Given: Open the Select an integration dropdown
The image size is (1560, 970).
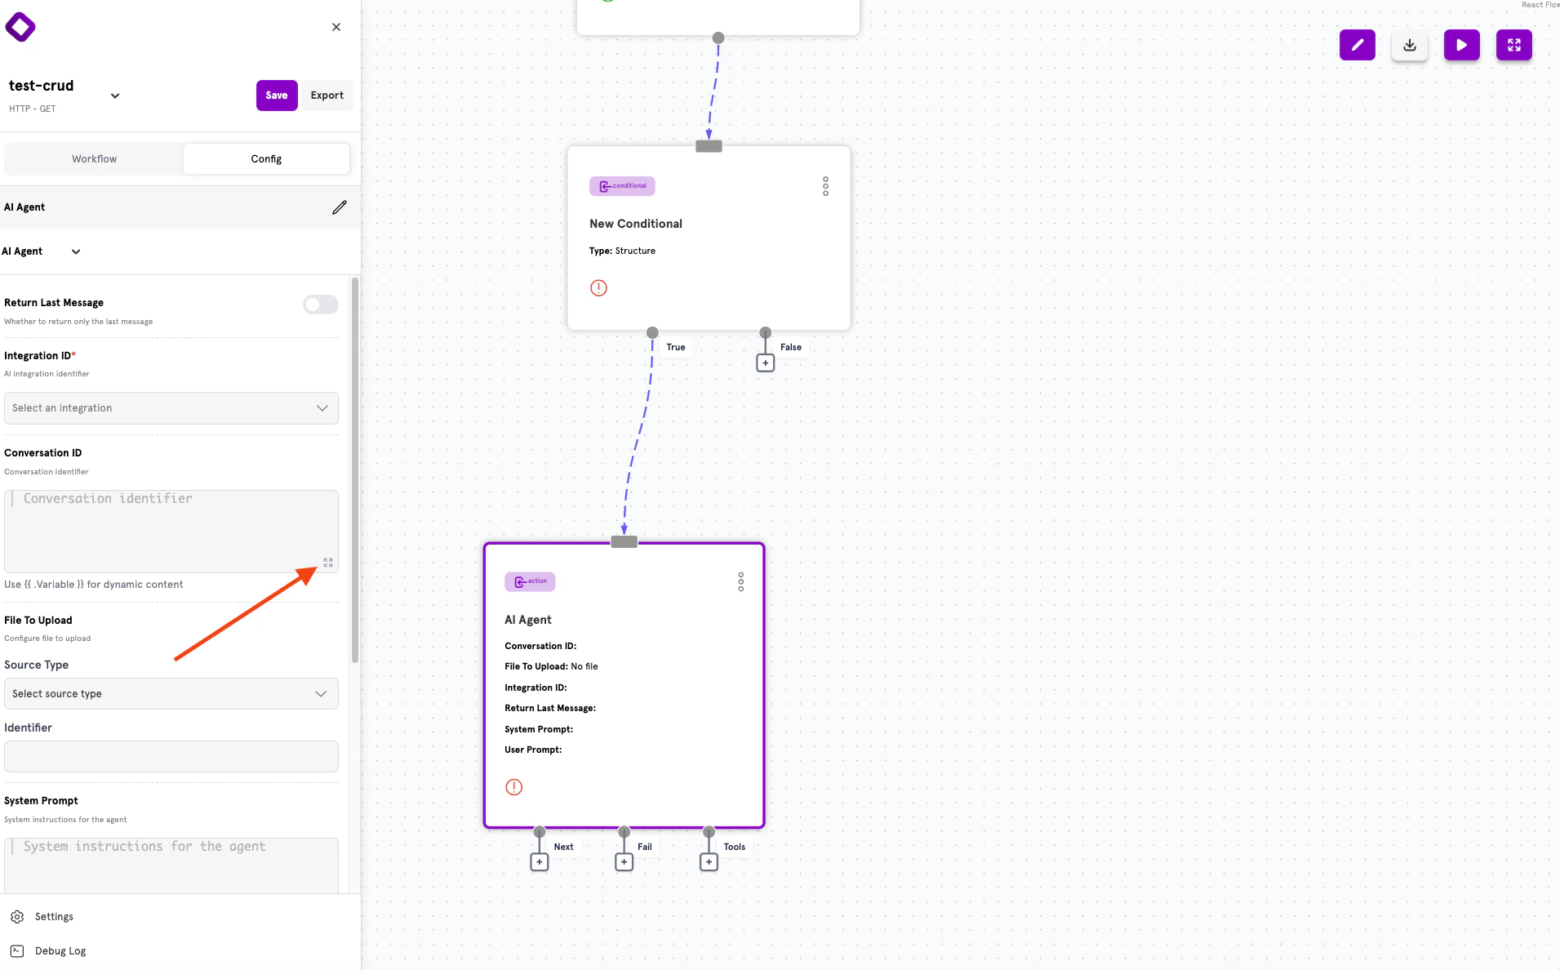Looking at the screenshot, I should tap(171, 408).
